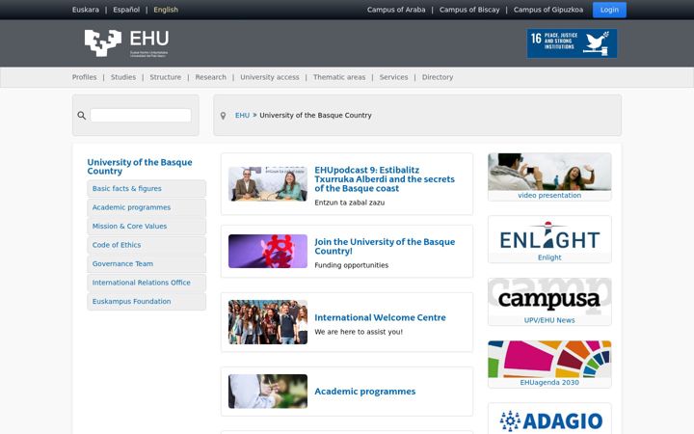694x434 pixels.
Task: Go to Campus of Araba
Action: tap(396, 10)
